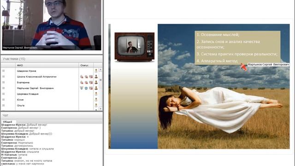The height and width of the screenshot is (166, 295).
Task: Click the retro TV image on the slide
Action: [x=135, y=47]
